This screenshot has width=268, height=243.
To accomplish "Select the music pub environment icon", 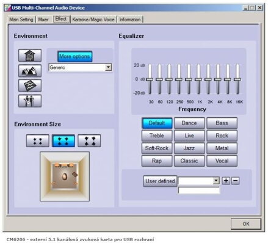I will coord(30,101).
